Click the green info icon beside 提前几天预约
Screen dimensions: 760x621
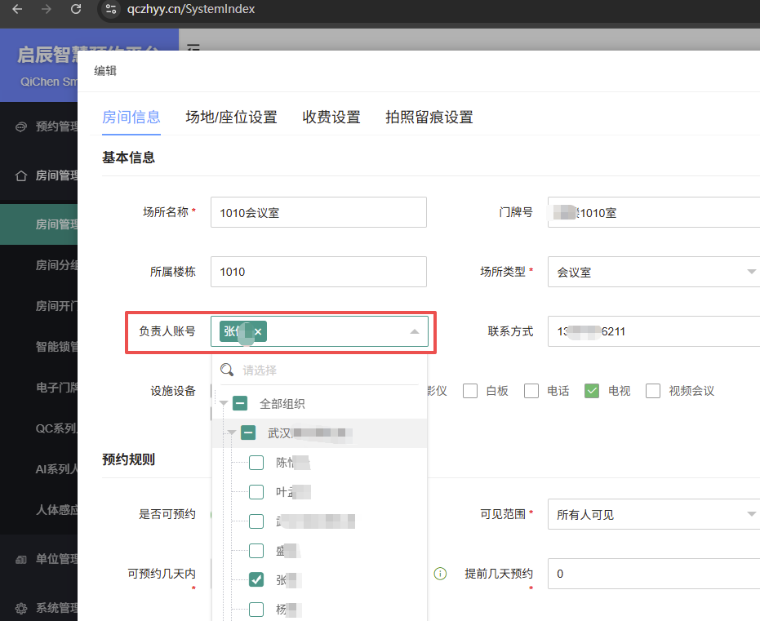click(x=440, y=574)
